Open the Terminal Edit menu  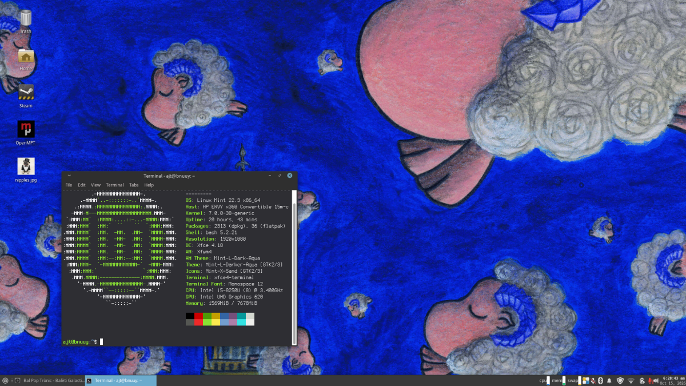click(82, 185)
